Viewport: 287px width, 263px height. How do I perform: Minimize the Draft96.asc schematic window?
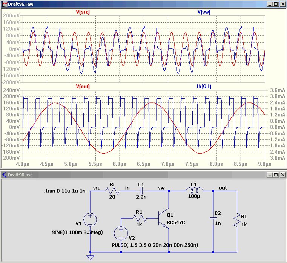click(270, 175)
